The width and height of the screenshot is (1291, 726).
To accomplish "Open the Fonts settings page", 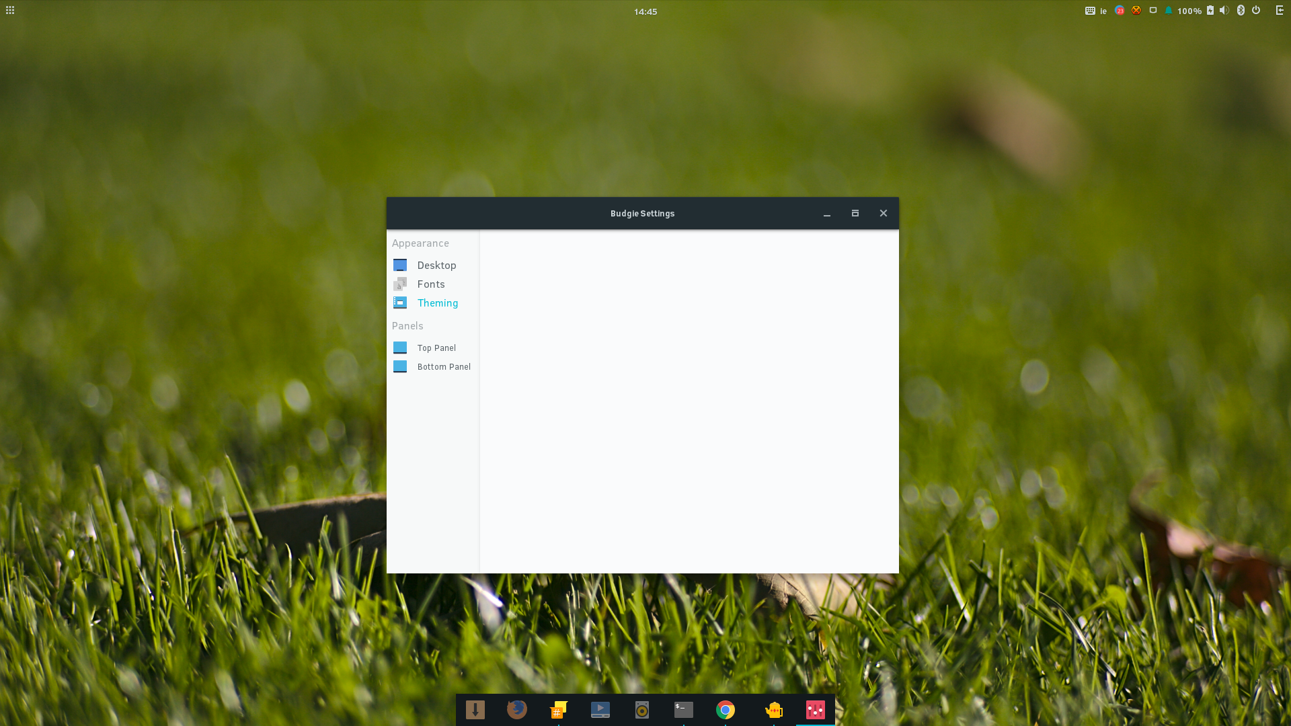I will [432, 284].
